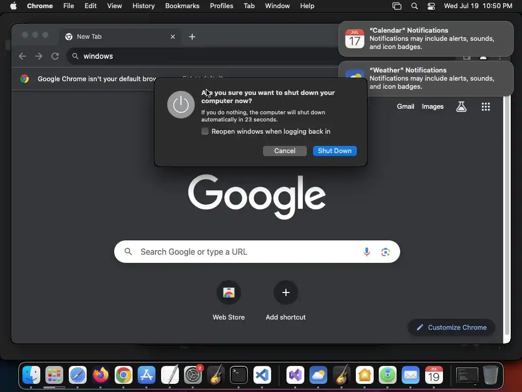Viewport: 522px width, 392px height.
Task: Open the Apple menu
Action: [x=13, y=6]
